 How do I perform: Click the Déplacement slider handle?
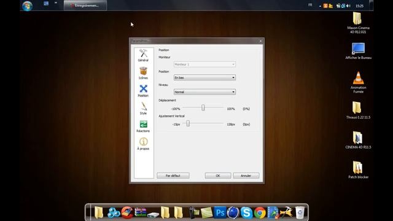tap(203, 107)
